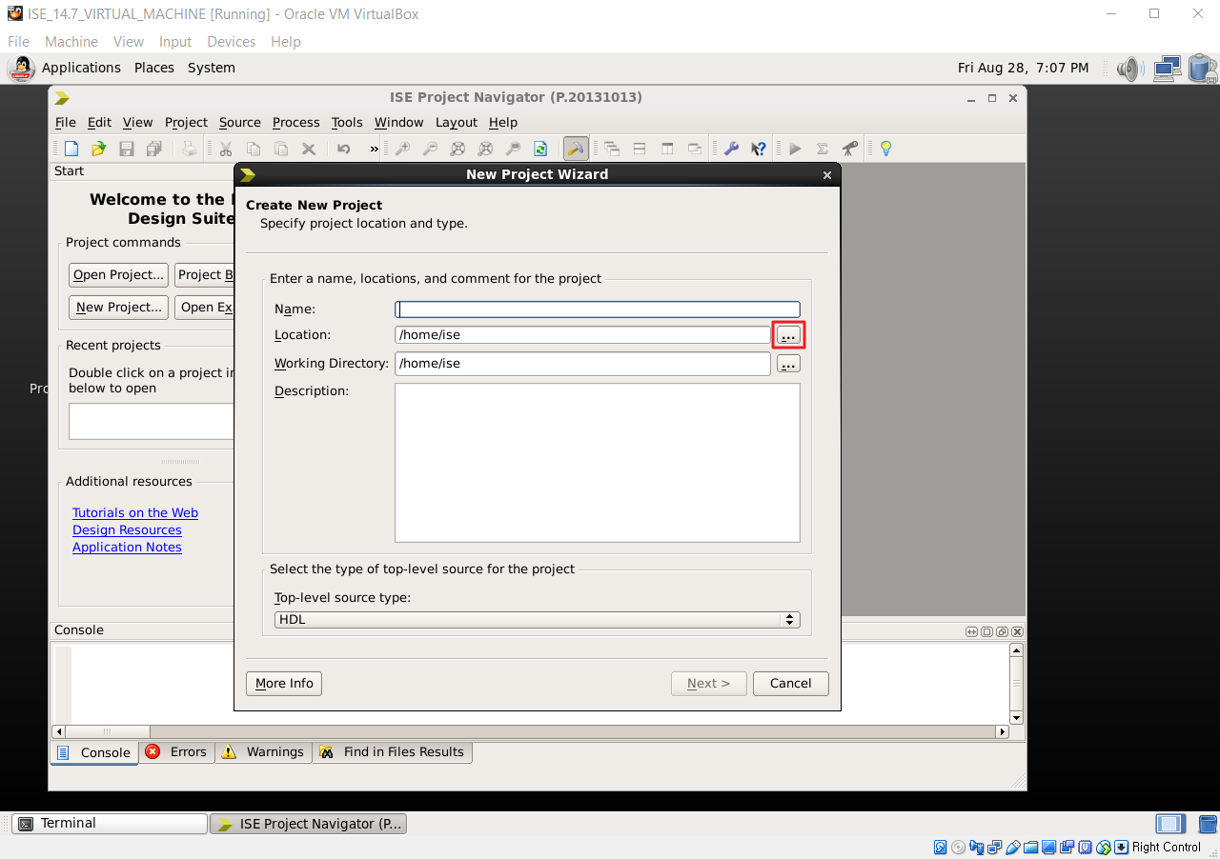Browse for Working Directory with ellipsis button

click(x=788, y=364)
